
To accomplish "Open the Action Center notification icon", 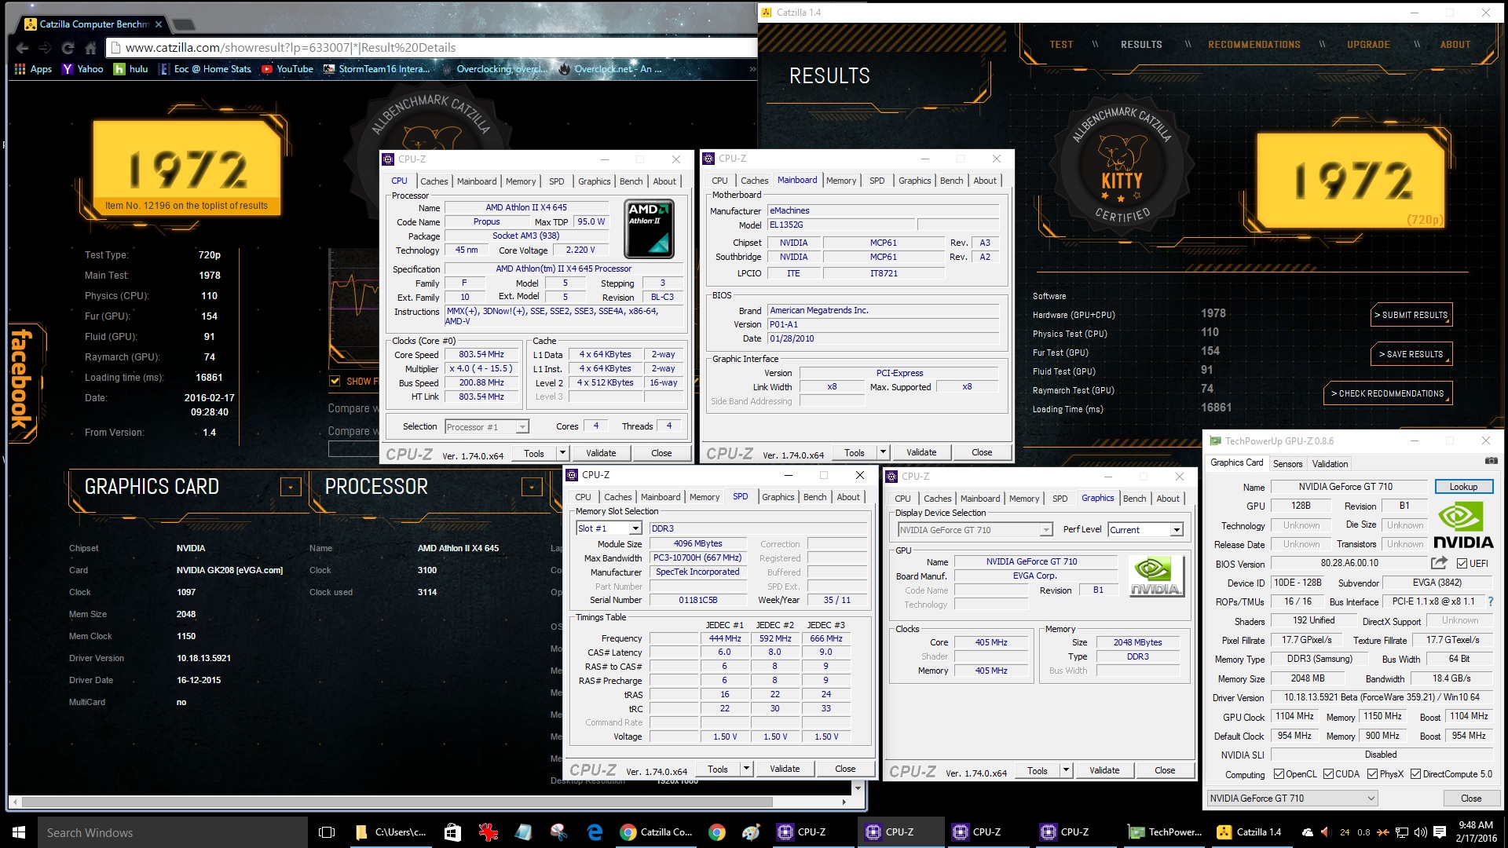I will point(1440,832).
